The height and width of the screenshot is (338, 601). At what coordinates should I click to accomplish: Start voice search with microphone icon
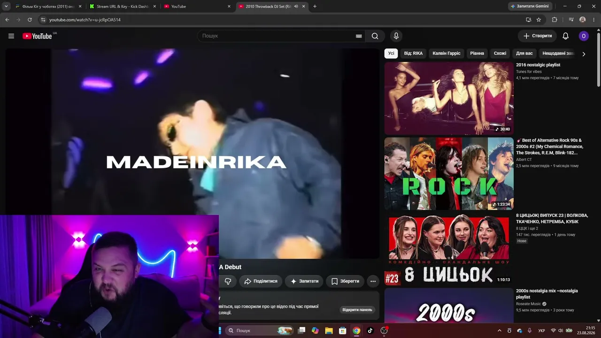[x=396, y=36]
